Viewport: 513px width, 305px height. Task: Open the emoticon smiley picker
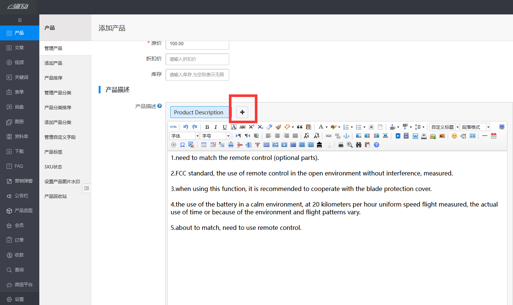pos(454,136)
